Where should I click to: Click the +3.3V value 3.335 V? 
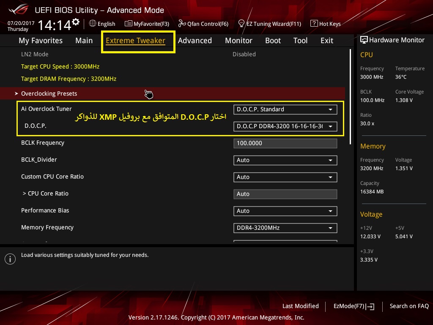369,259
